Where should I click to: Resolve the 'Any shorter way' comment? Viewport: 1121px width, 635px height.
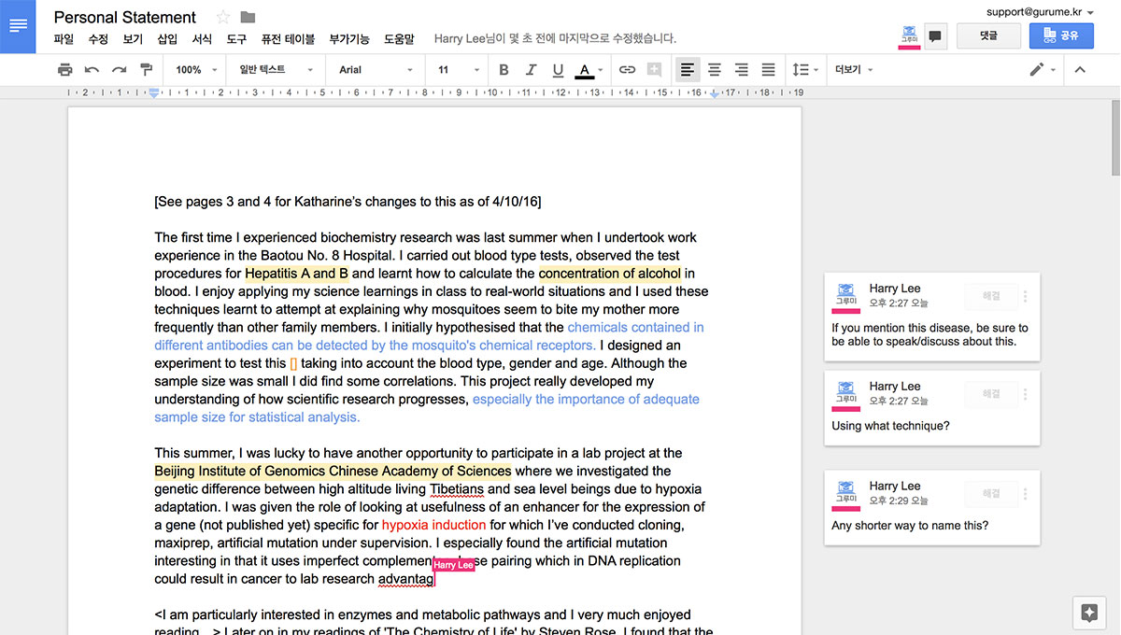[x=991, y=495]
